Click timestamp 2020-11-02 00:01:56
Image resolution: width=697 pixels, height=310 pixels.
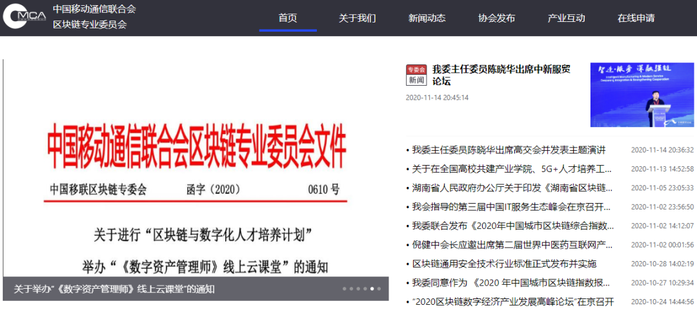coord(662,245)
